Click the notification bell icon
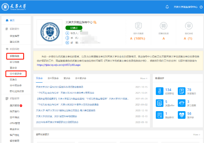Screen dimensions: 204x143 [167, 7]
